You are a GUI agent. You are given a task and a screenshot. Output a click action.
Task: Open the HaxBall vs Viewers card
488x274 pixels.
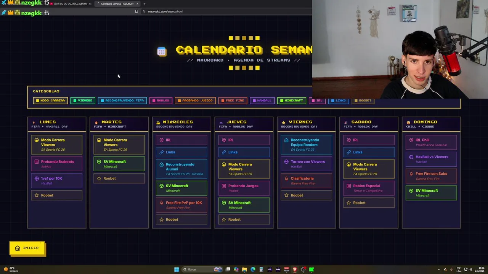[x=431, y=159]
